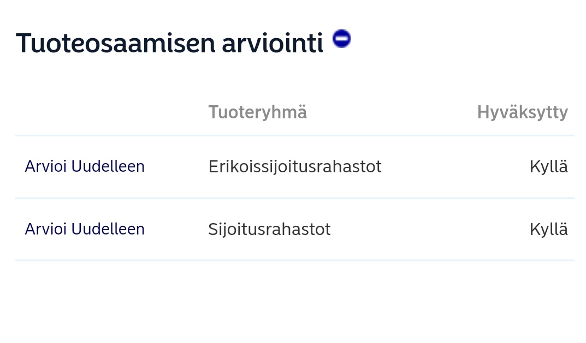The height and width of the screenshot is (343, 586).
Task: Click Arvioi Uudelleen for Sijoitusrahastot
Action: [x=85, y=229]
